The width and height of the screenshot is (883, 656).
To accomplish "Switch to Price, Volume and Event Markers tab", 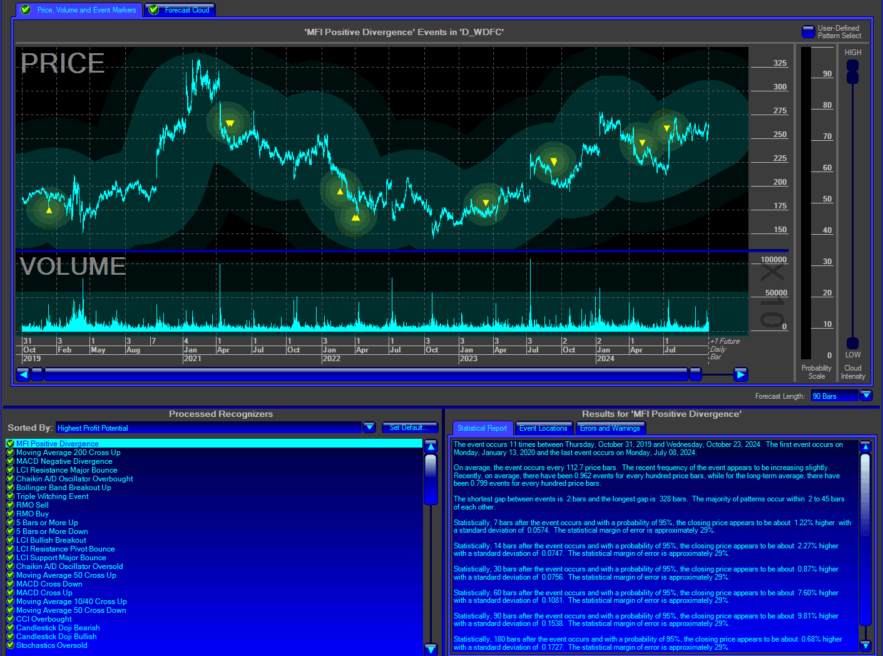I will point(78,10).
